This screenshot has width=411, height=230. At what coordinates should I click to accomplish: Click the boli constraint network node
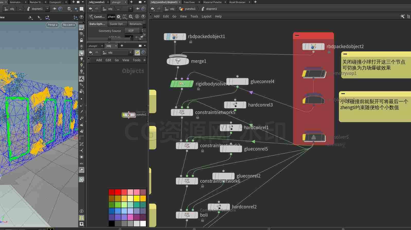coord(187,215)
